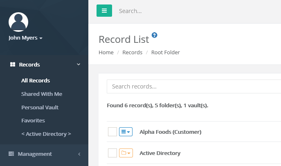This screenshot has width=281, height=166.
Task: Open Shared With Me in sidebar
Action: 42,94
